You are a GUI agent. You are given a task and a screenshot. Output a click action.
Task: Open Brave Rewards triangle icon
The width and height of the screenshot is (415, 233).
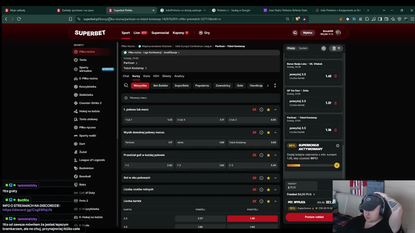[304, 19]
